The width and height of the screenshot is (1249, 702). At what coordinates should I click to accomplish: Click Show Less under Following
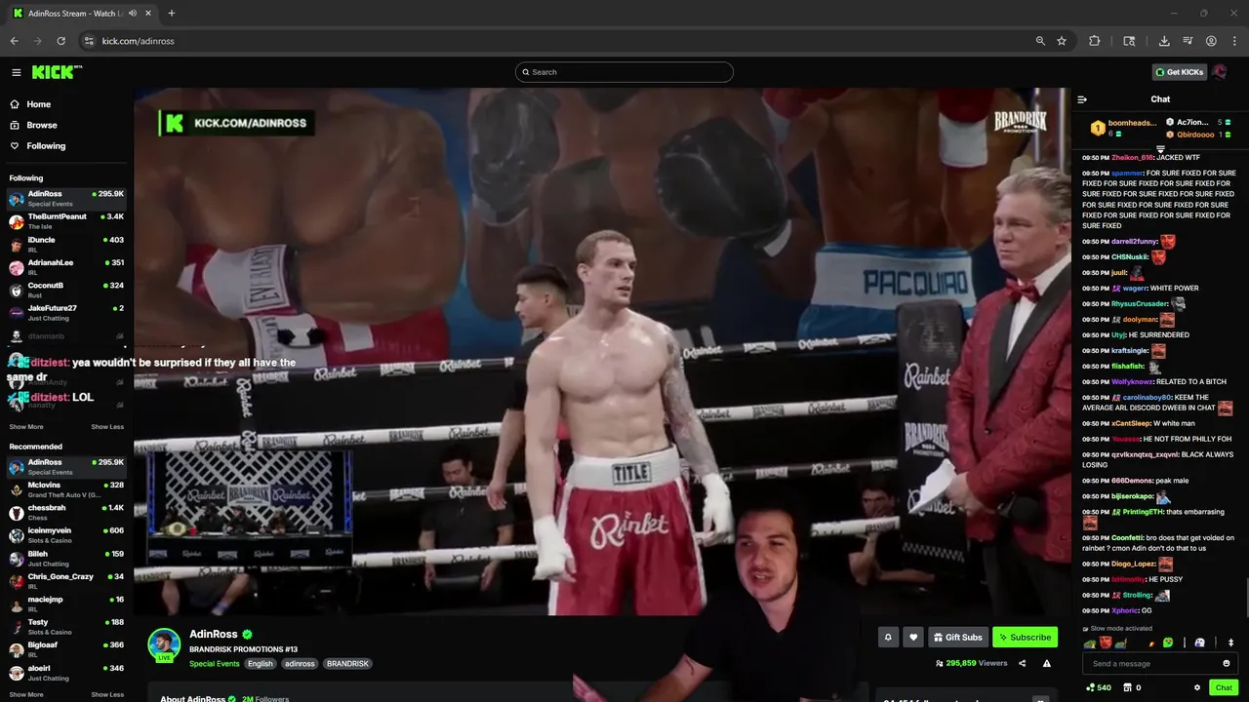(x=107, y=427)
